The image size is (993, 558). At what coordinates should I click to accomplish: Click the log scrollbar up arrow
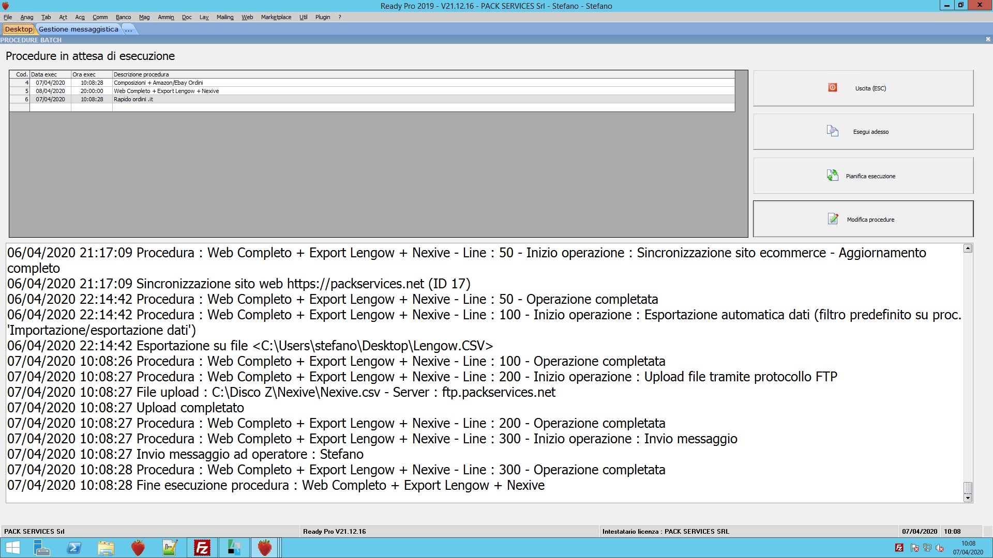(968, 249)
